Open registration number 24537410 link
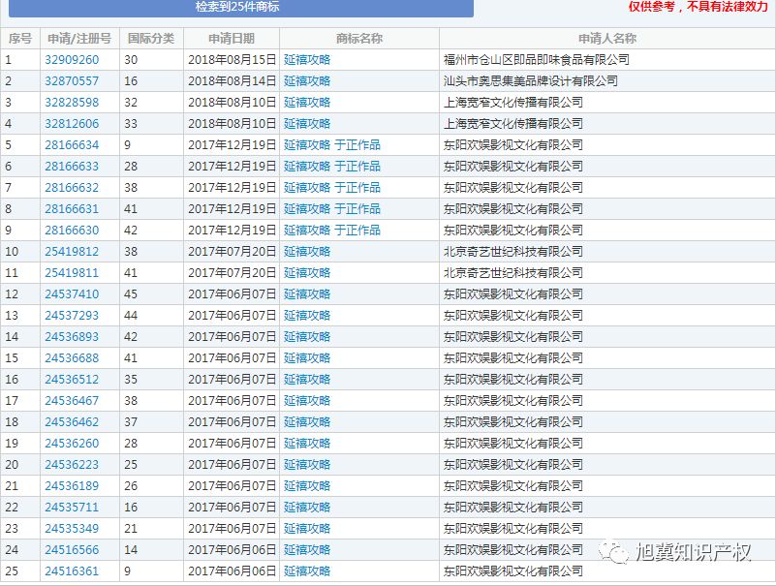The height and width of the screenshot is (586, 776). click(72, 294)
